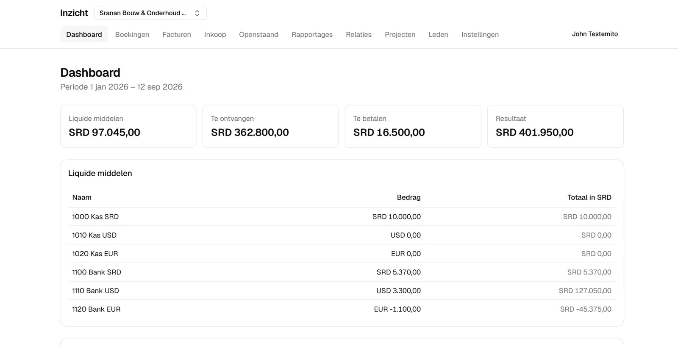Open the Leden tab

pos(438,34)
